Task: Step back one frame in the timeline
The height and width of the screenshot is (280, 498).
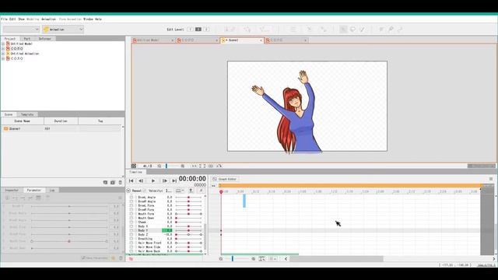Action: (x=141, y=180)
